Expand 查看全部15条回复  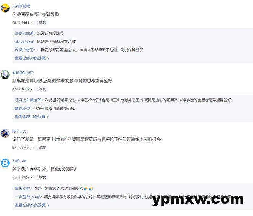pyautogui.click(x=32, y=117)
